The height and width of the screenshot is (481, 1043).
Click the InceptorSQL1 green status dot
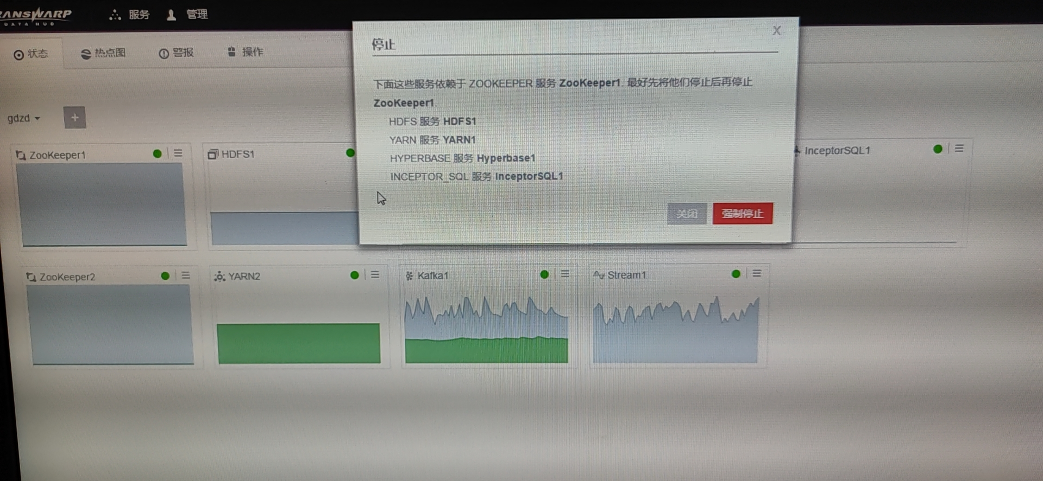tap(938, 149)
